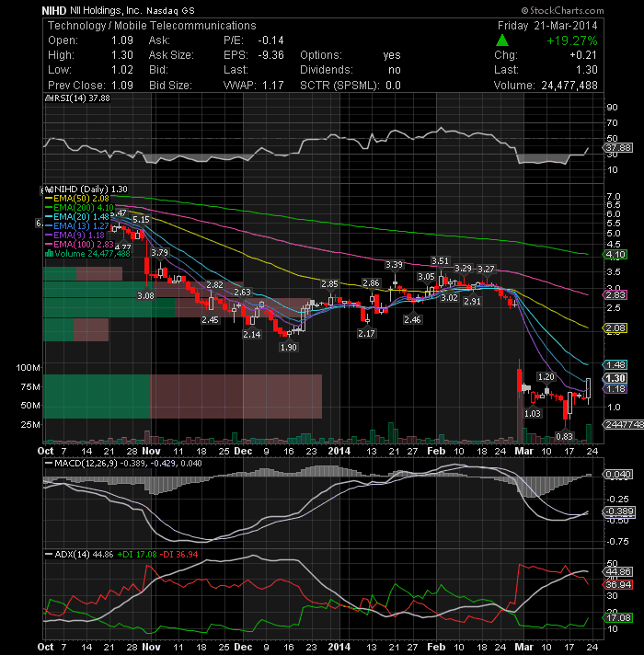This screenshot has width=644, height=655.
Task: Click the small chart icon beside RSI(14)
Action: click(48, 98)
